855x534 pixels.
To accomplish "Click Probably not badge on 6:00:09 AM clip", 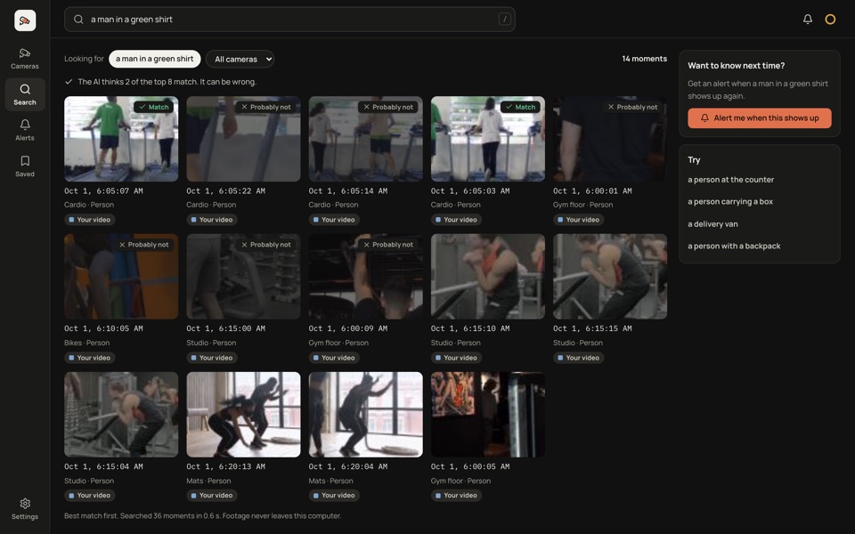I will tap(388, 245).
